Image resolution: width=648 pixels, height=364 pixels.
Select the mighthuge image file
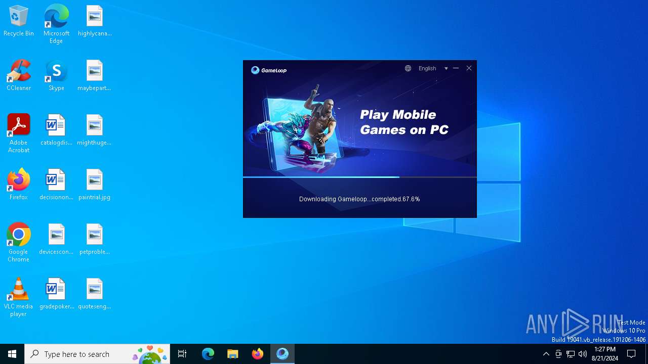click(x=95, y=130)
